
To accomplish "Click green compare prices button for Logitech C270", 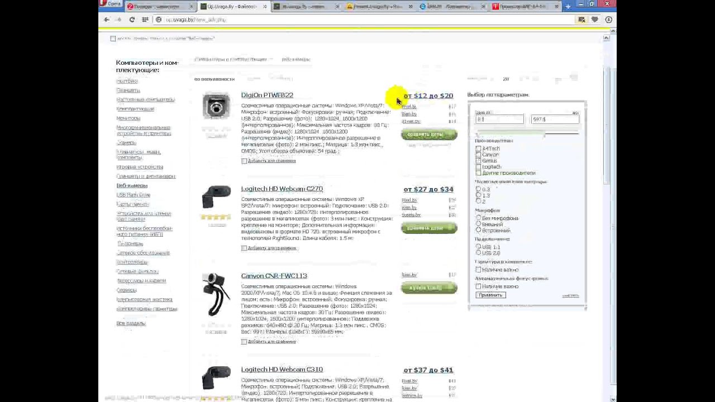I will 429,228.
